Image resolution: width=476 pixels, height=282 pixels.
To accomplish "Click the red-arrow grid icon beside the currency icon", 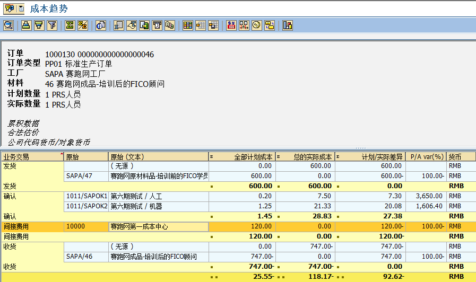I will (x=244, y=25).
